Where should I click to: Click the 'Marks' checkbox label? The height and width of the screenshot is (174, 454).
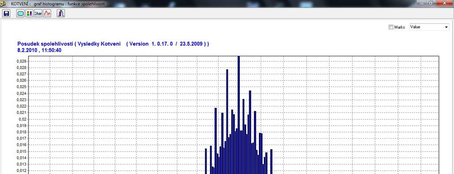399,27
